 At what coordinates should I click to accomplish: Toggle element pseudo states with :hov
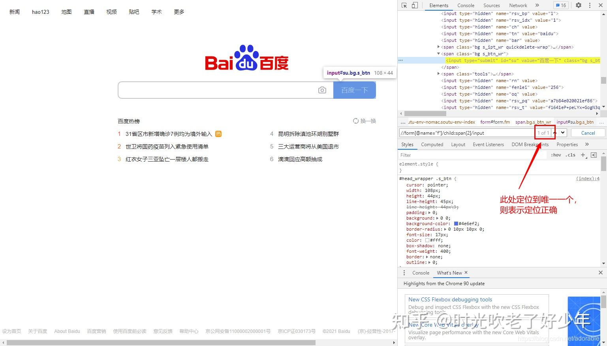click(x=556, y=154)
